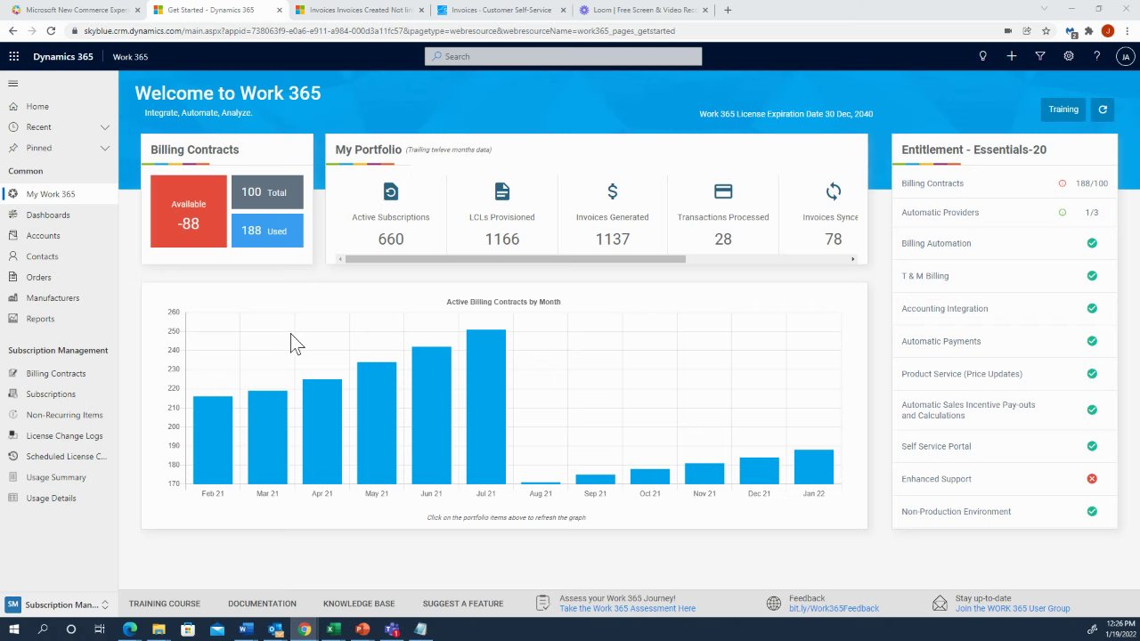Go back with the browser back arrow
This screenshot has height=641, width=1140.
12,30
